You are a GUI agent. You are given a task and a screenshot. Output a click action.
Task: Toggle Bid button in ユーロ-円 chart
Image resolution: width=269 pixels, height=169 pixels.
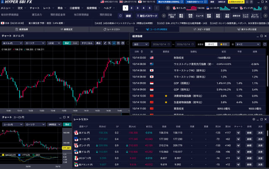pyautogui.click(x=67, y=125)
